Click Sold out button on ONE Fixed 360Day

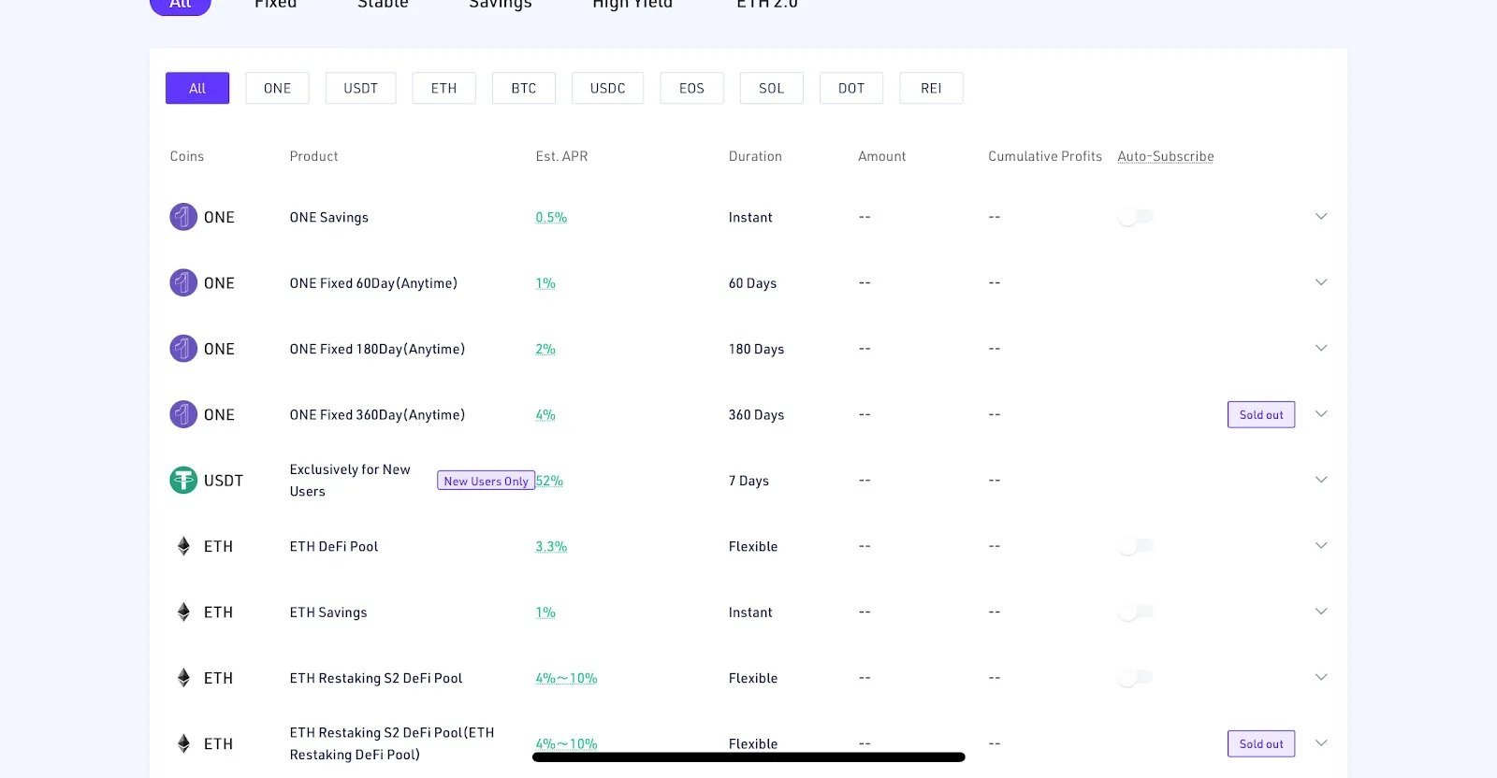tap(1261, 414)
